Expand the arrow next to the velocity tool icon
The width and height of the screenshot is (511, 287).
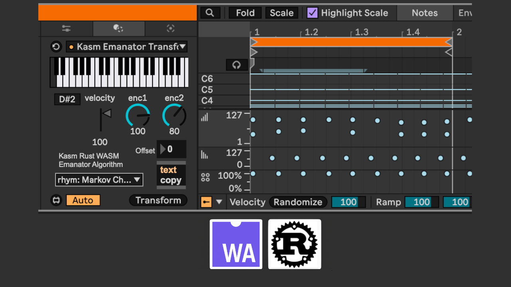click(219, 202)
